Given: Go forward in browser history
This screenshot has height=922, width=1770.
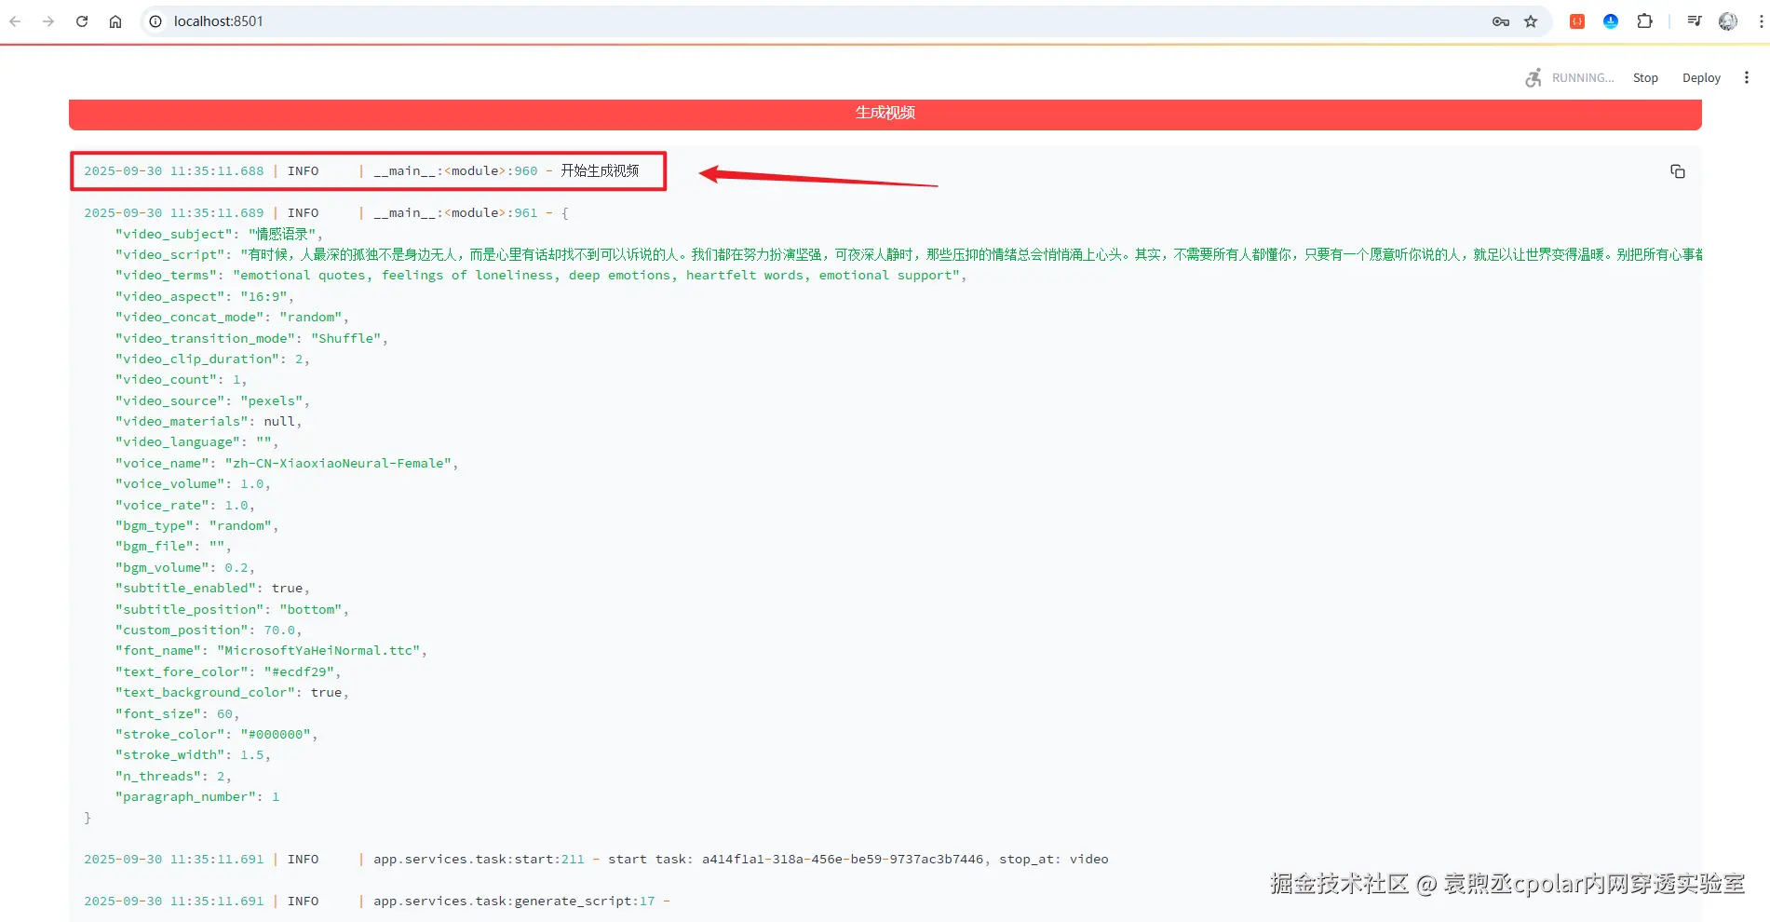Looking at the screenshot, I should click(48, 21).
